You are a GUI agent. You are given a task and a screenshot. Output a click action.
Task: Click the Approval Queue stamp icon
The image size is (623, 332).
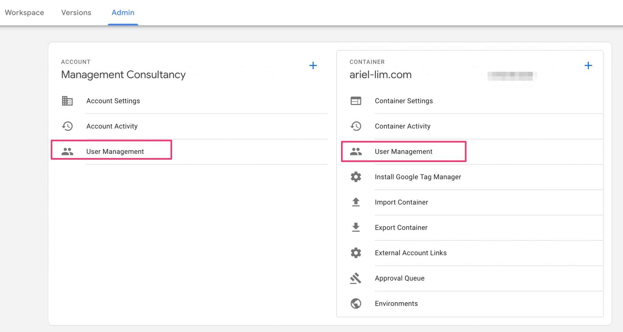(355, 278)
